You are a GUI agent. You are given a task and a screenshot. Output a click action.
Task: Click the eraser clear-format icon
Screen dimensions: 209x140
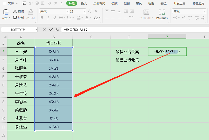point(96,18)
